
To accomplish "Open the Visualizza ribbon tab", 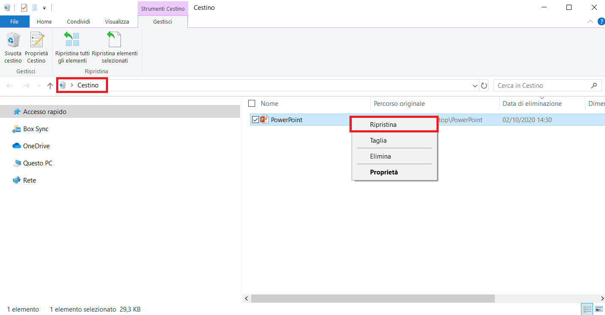I will click(117, 21).
